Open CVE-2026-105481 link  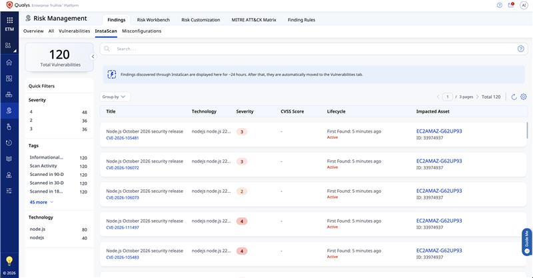(x=123, y=138)
